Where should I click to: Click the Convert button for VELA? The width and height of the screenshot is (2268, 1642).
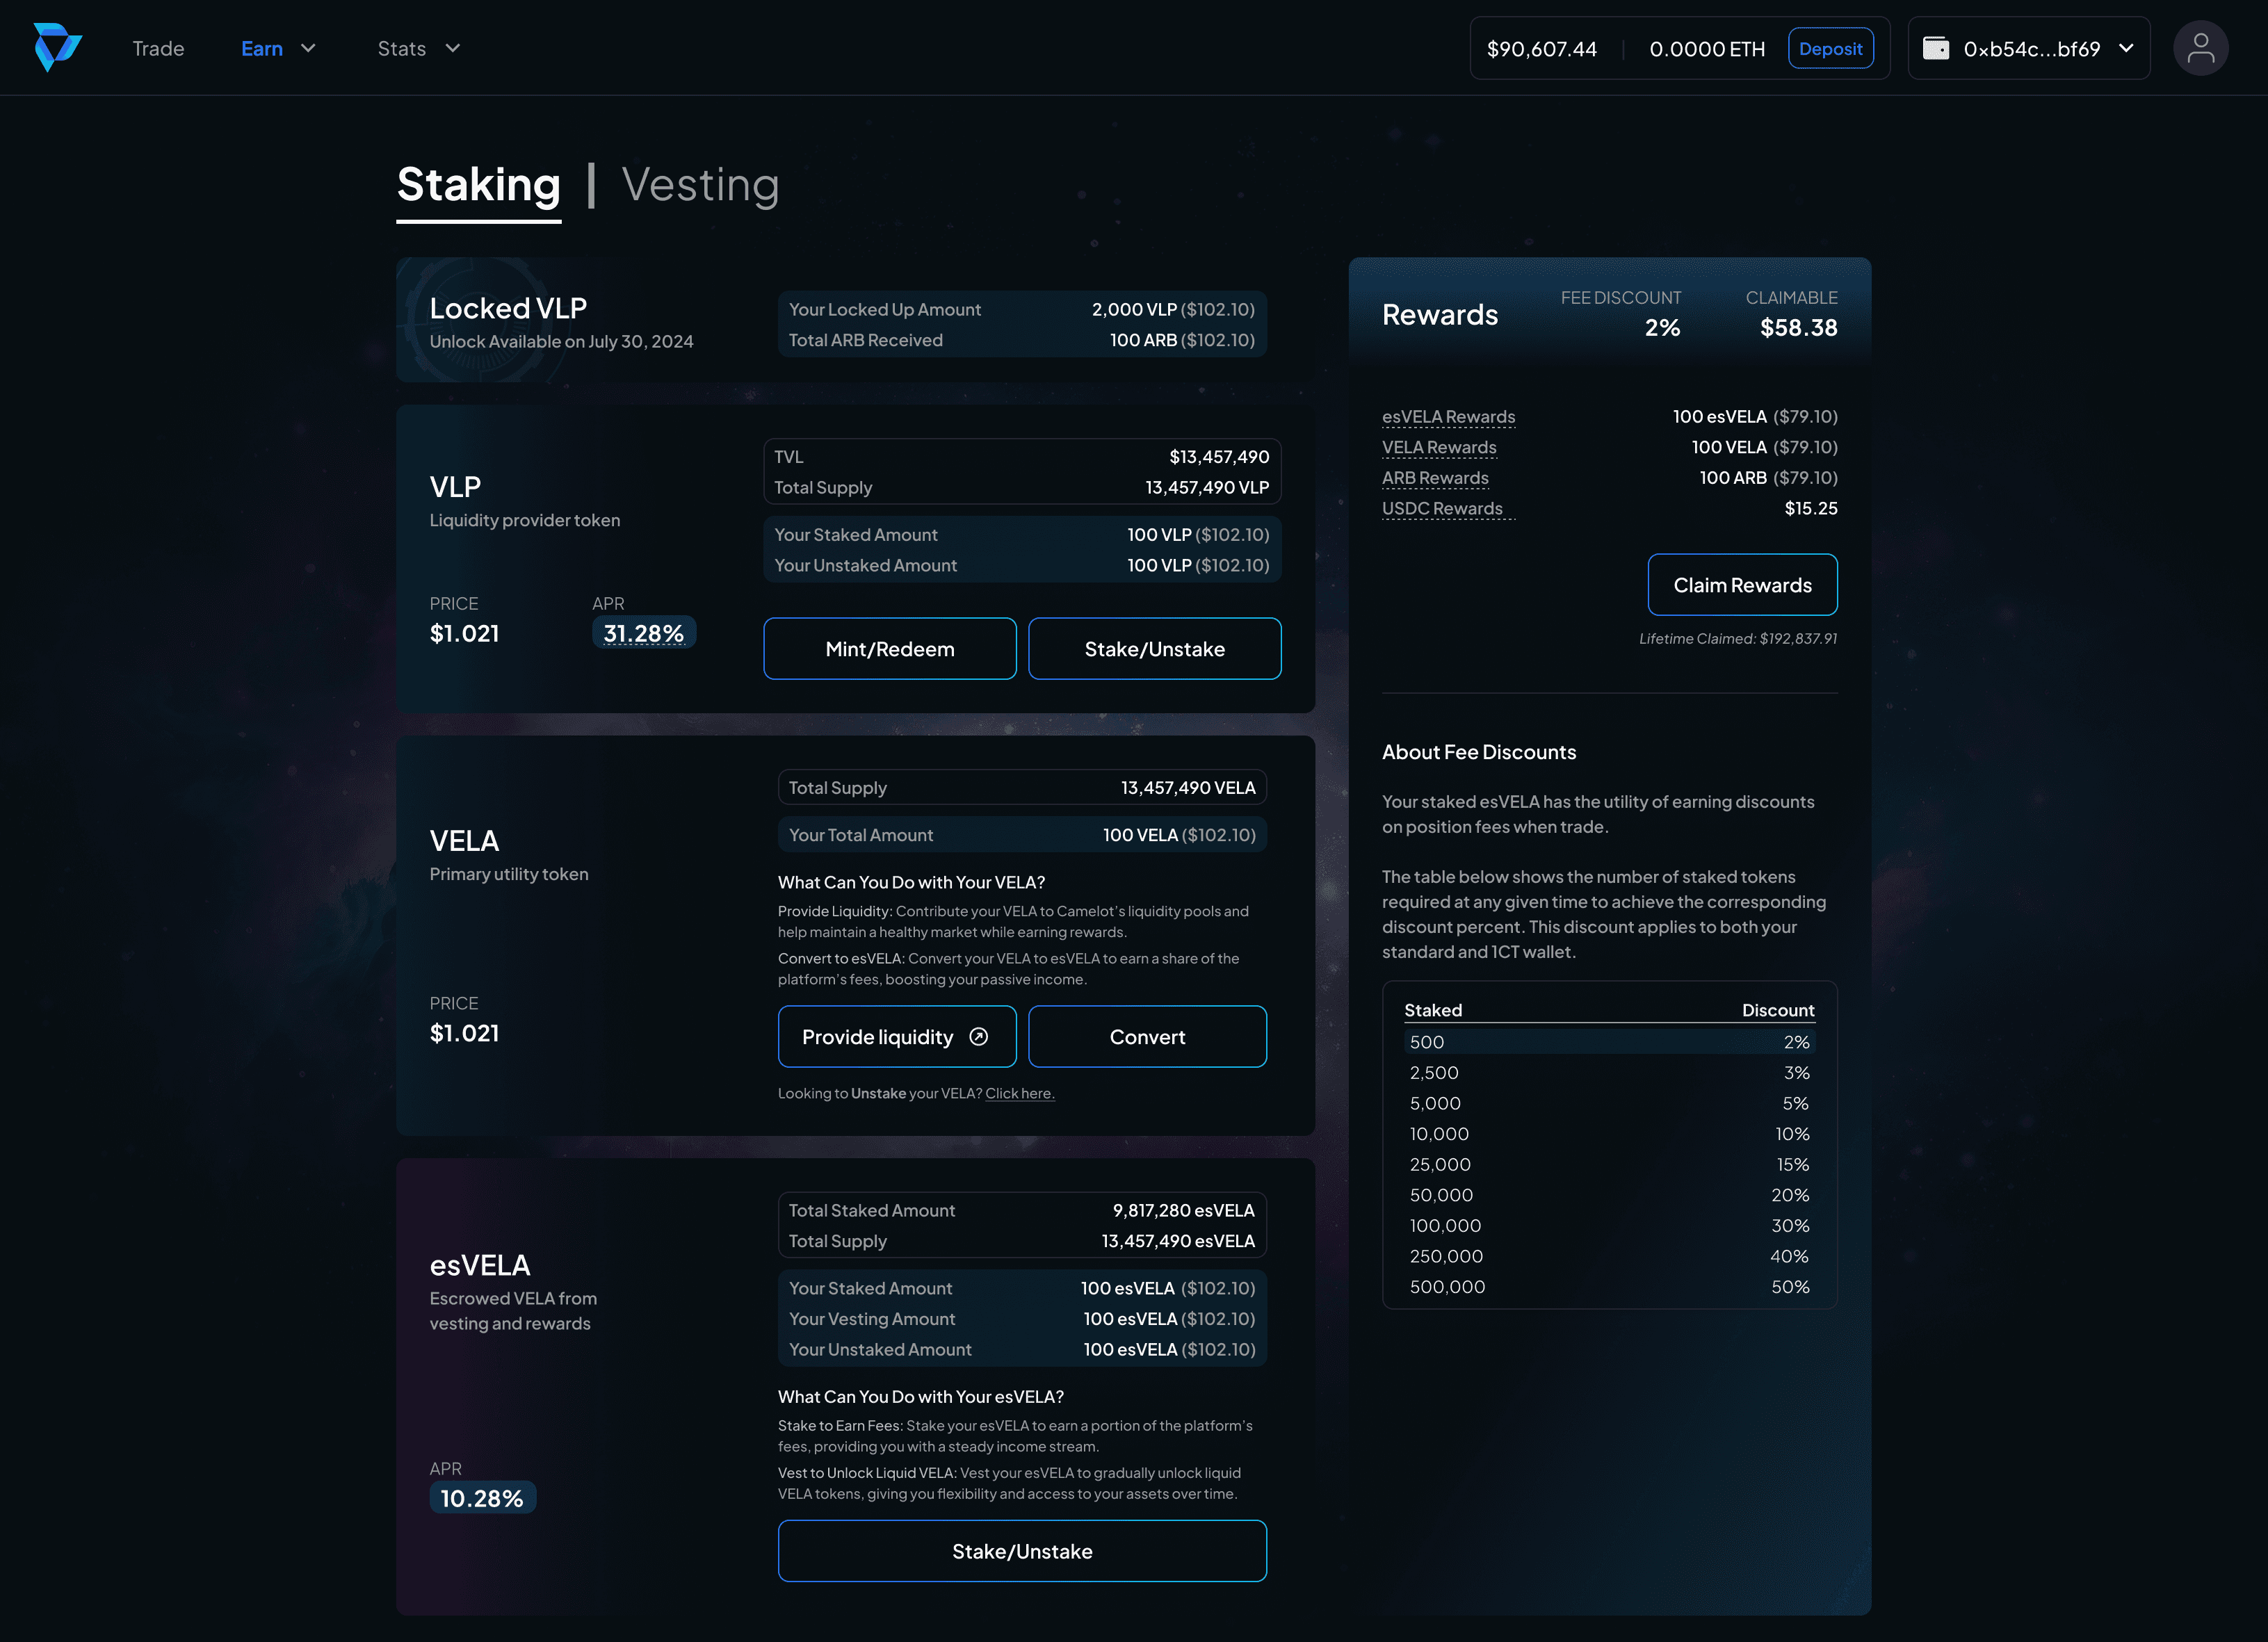(x=1147, y=1037)
